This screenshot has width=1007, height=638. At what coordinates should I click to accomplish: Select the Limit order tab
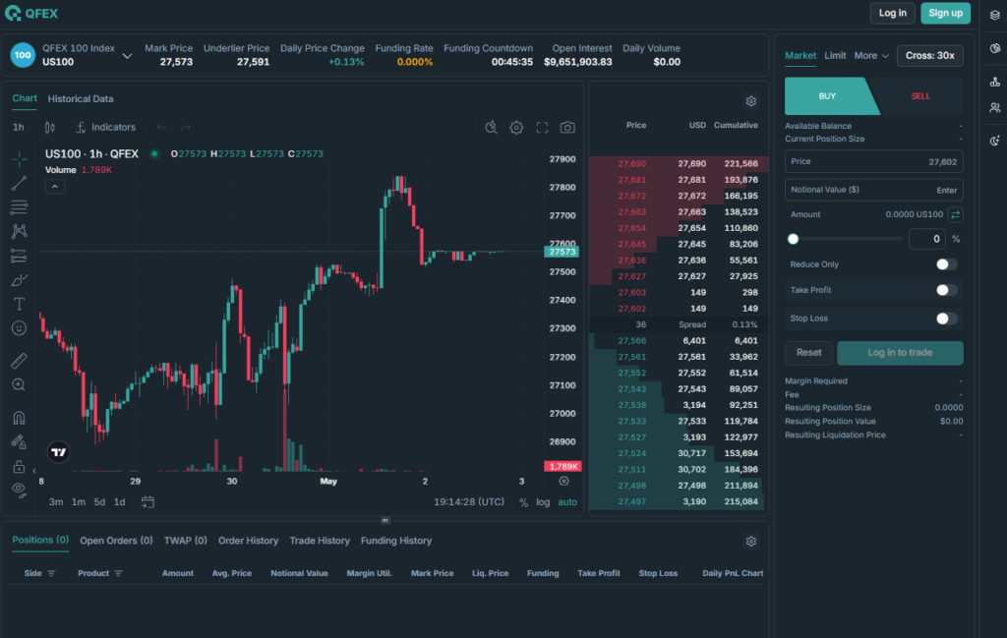coord(835,56)
